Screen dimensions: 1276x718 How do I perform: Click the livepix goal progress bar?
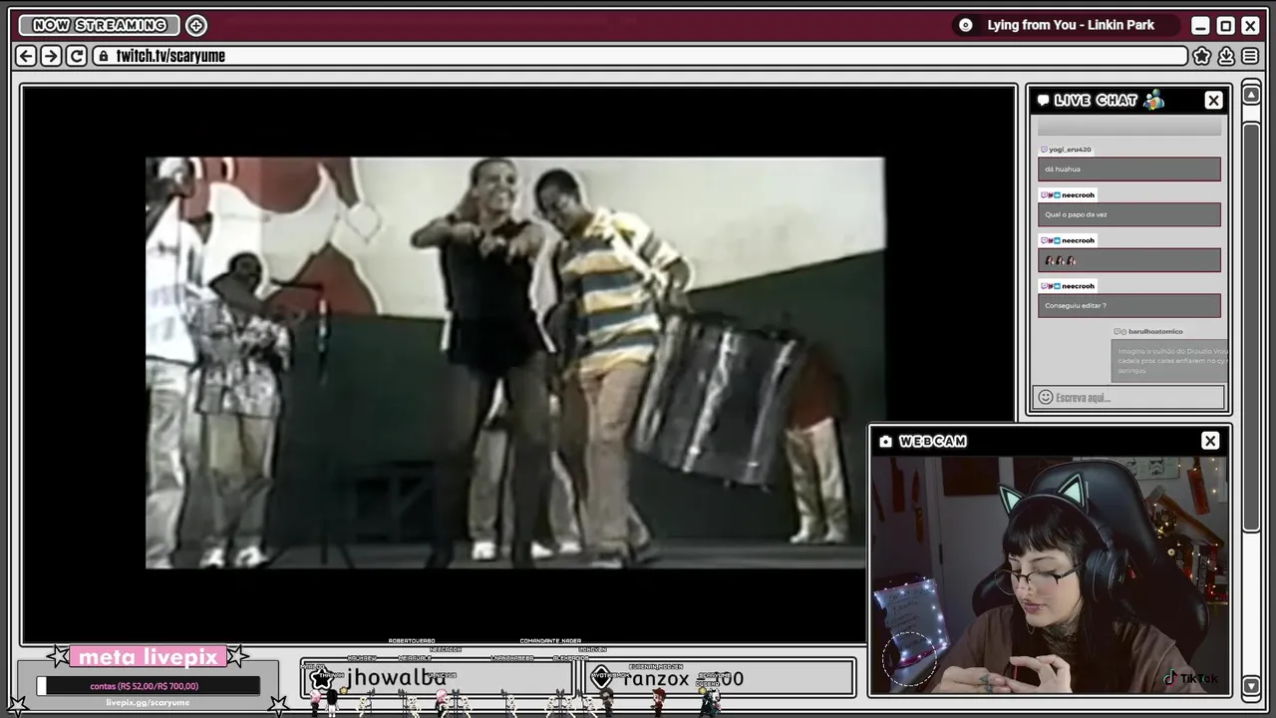(x=148, y=686)
